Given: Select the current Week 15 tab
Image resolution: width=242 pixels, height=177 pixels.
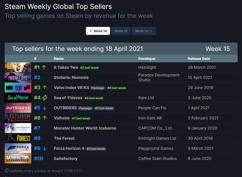Looking at the screenshot, I should pos(121,31).
